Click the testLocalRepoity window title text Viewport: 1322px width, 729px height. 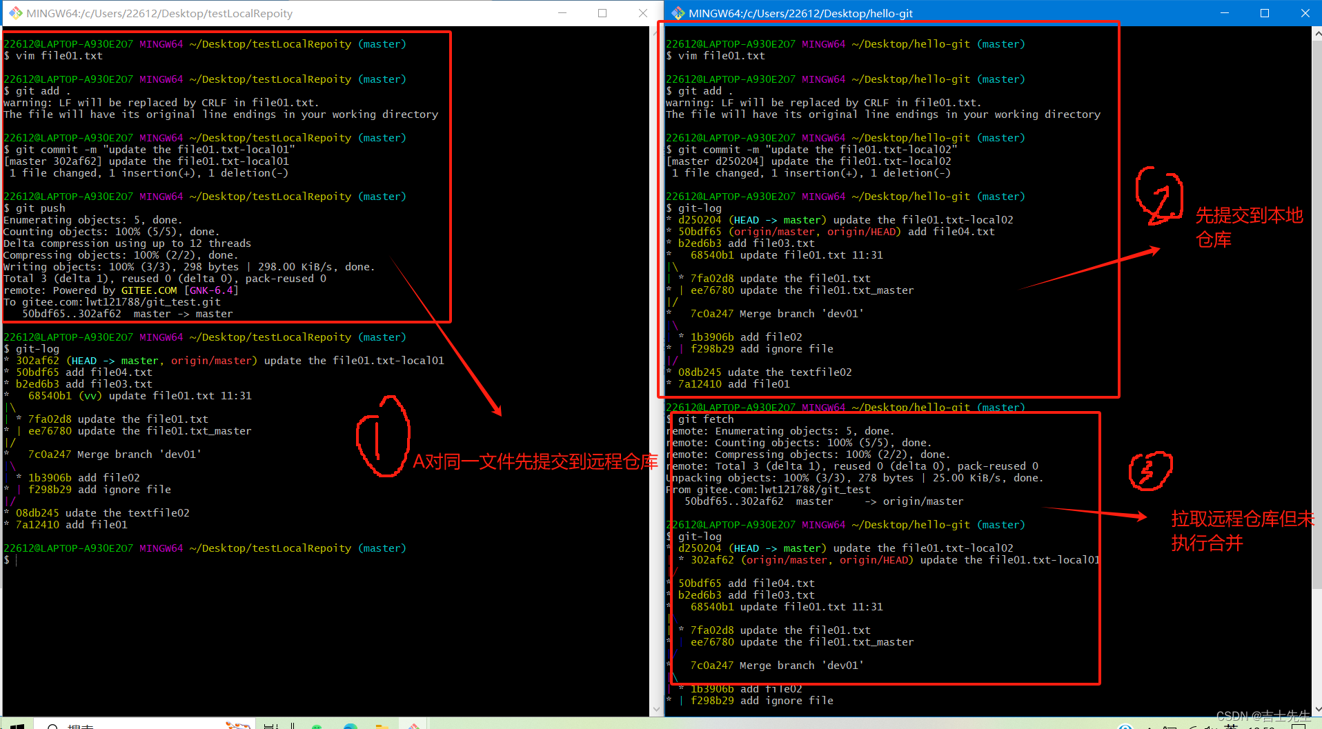click(159, 13)
